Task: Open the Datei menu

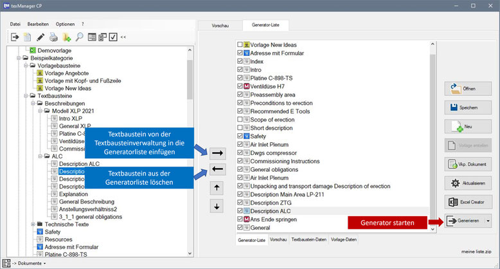Action: pyautogui.click(x=15, y=24)
